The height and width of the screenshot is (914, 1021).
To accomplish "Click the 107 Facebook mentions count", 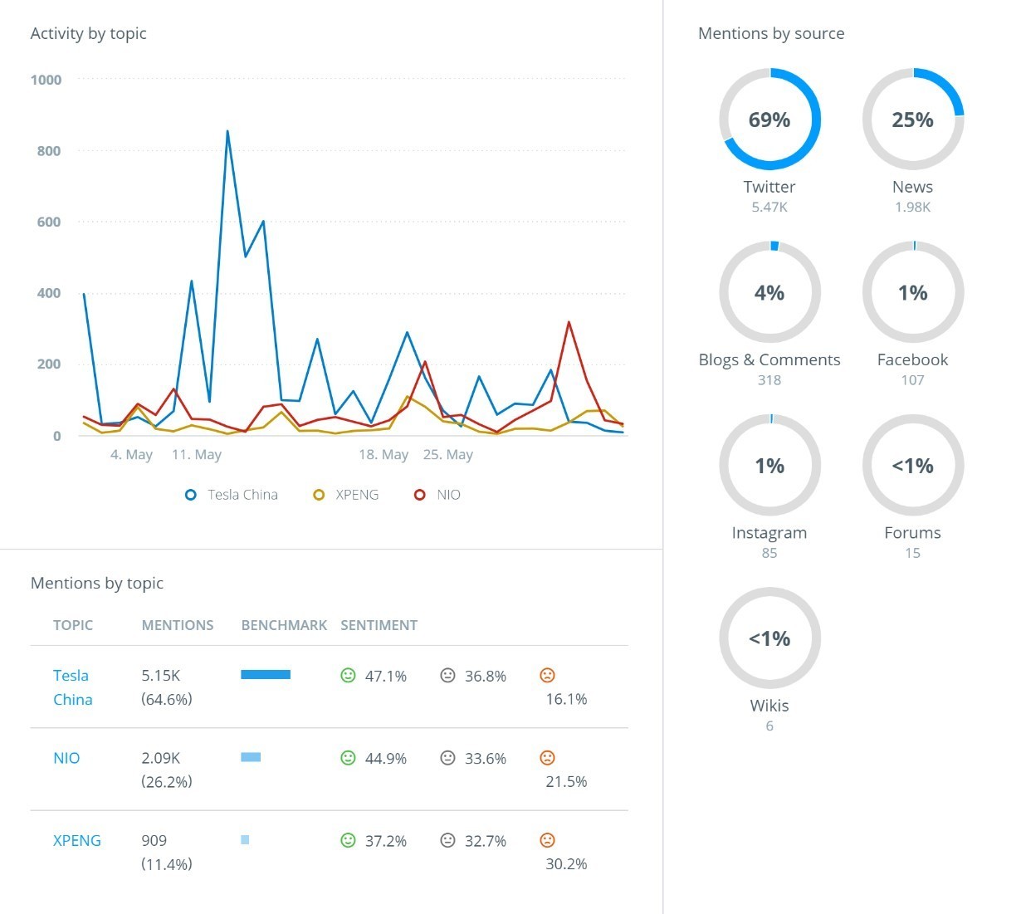I will tap(912, 380).
